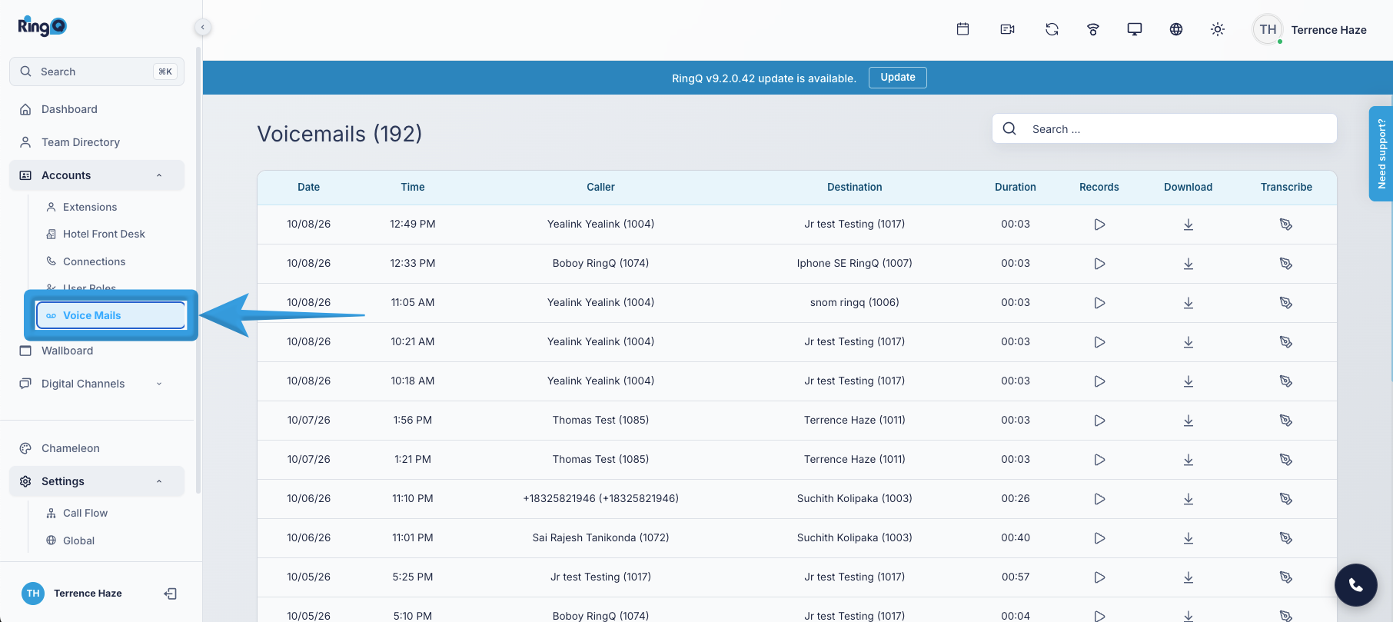Download the 11:05 AM voicemail

1189,303
